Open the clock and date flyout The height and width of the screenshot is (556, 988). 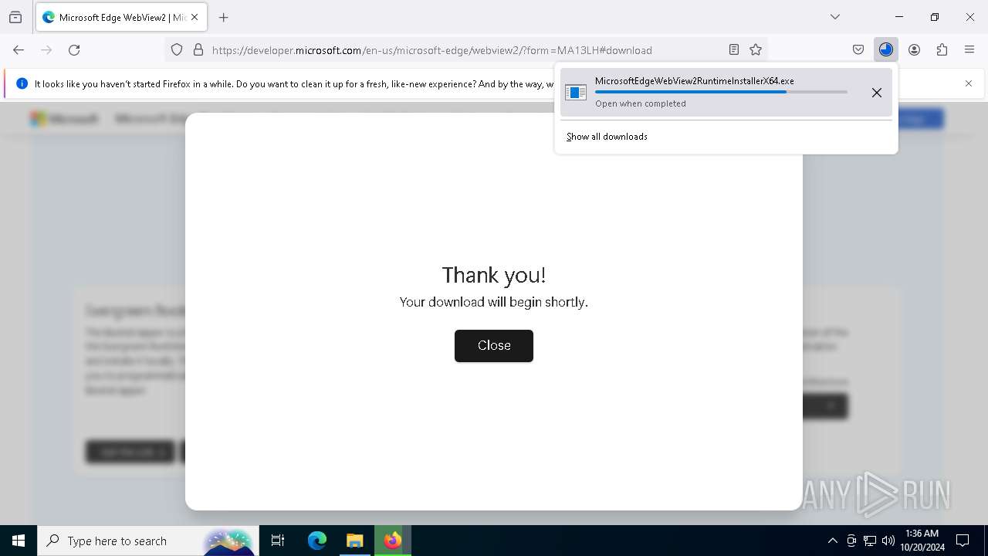point(922,541)
